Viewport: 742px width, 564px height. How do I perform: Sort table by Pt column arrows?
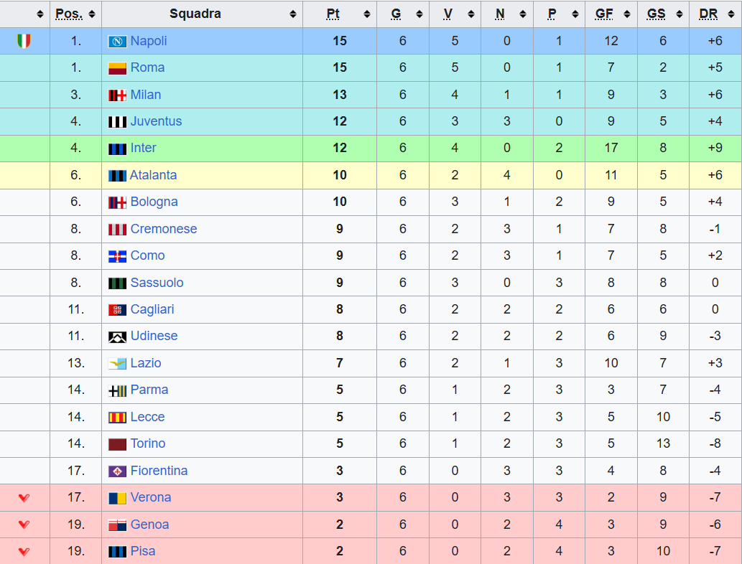(x=367, y=14)
